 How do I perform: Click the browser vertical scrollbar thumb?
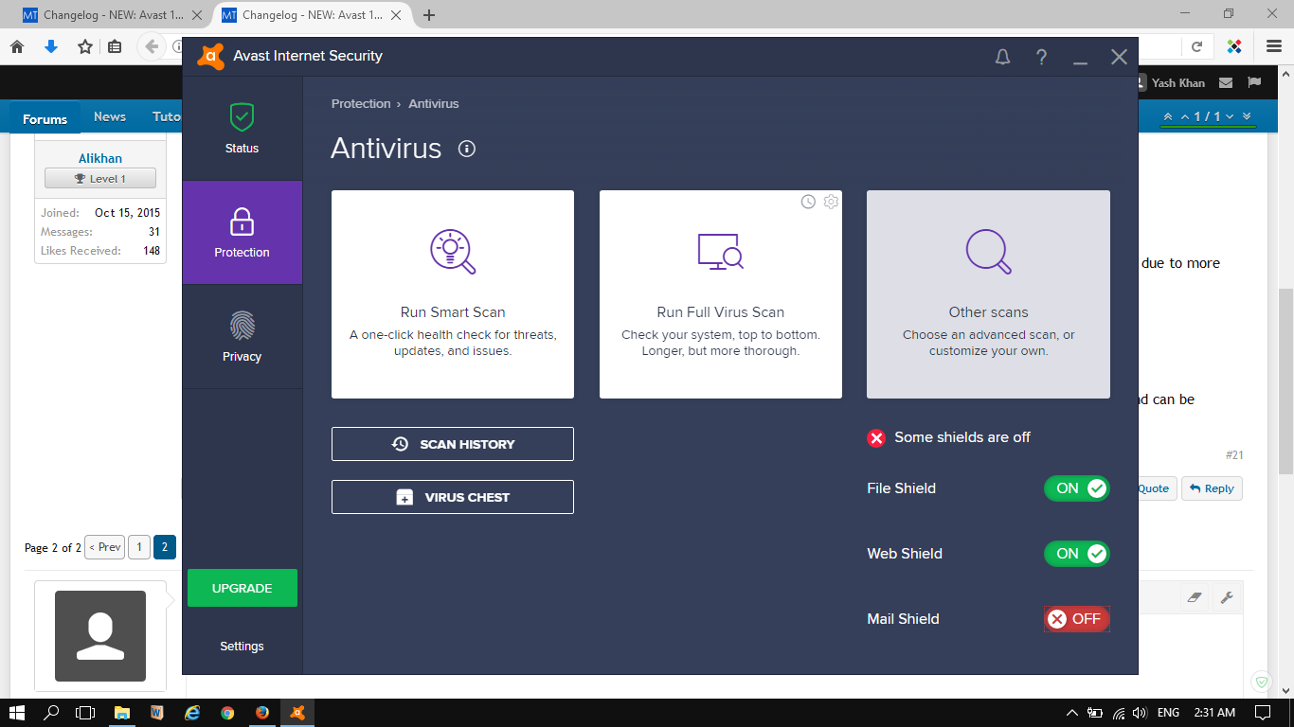pyautogui.click(x=1285, y=381)
